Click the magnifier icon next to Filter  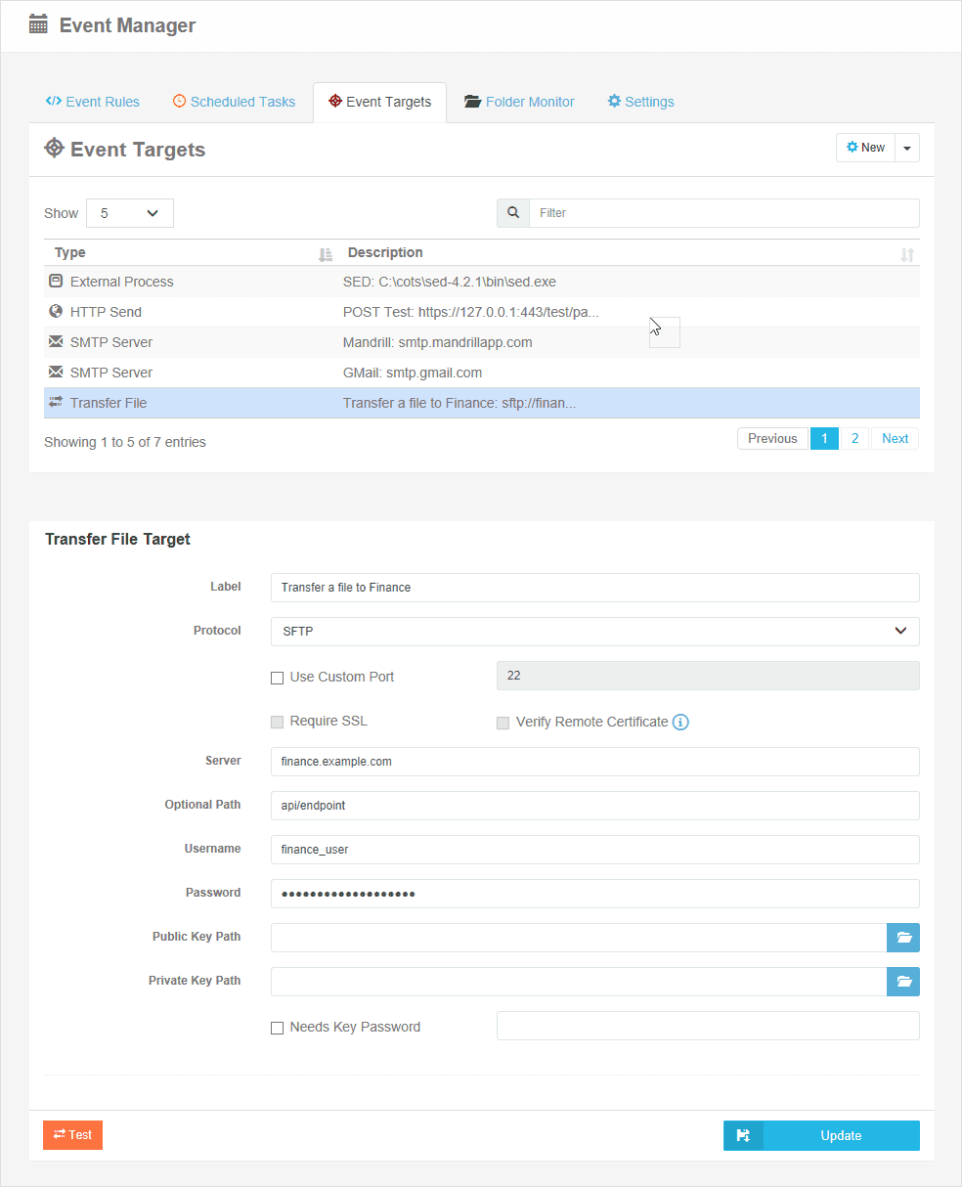click(513, 213)
